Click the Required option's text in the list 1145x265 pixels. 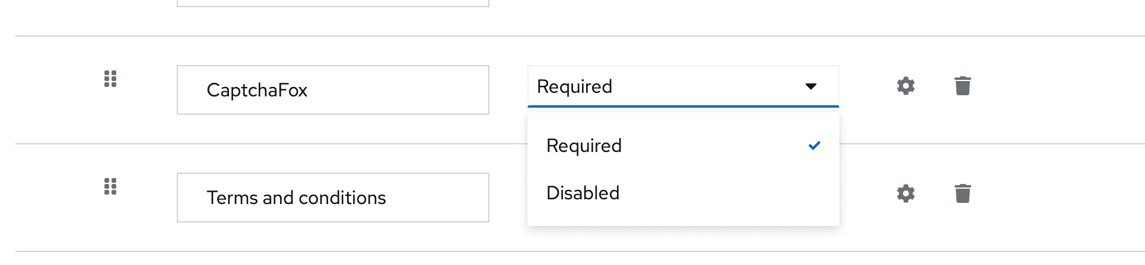click(x=584, y=146)
